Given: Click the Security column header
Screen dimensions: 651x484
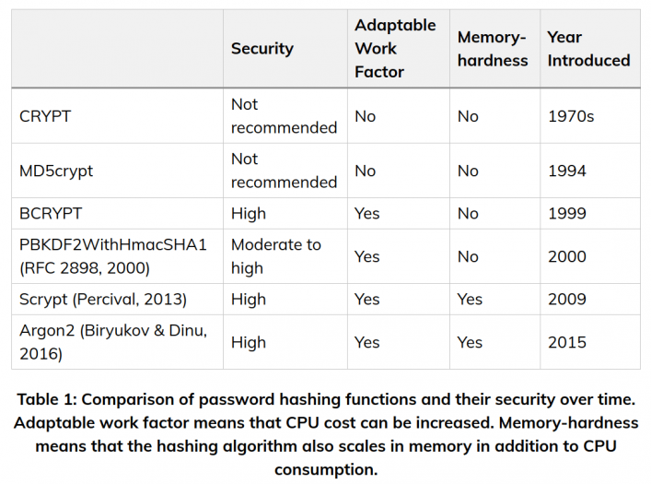Looking at the screenshot, I should pos(262,49).
